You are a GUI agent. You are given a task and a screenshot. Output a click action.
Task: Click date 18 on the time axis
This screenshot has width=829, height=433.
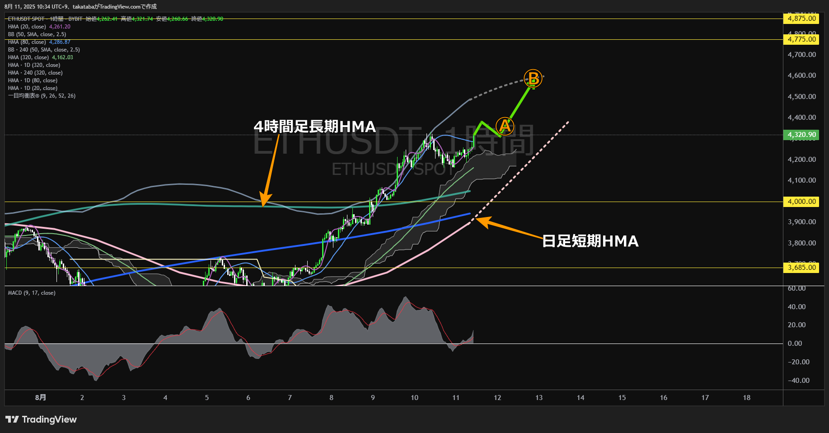[x=747, y=398]
